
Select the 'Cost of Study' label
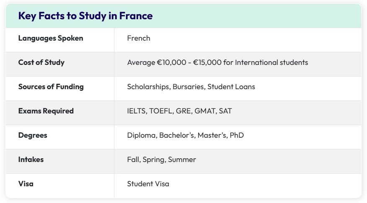point(41,62)
